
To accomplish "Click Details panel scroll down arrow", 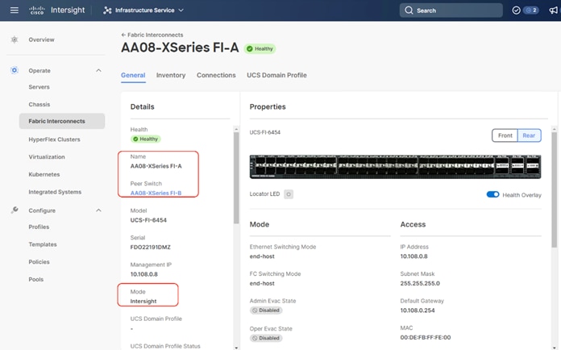I will [x=236, y=348].
